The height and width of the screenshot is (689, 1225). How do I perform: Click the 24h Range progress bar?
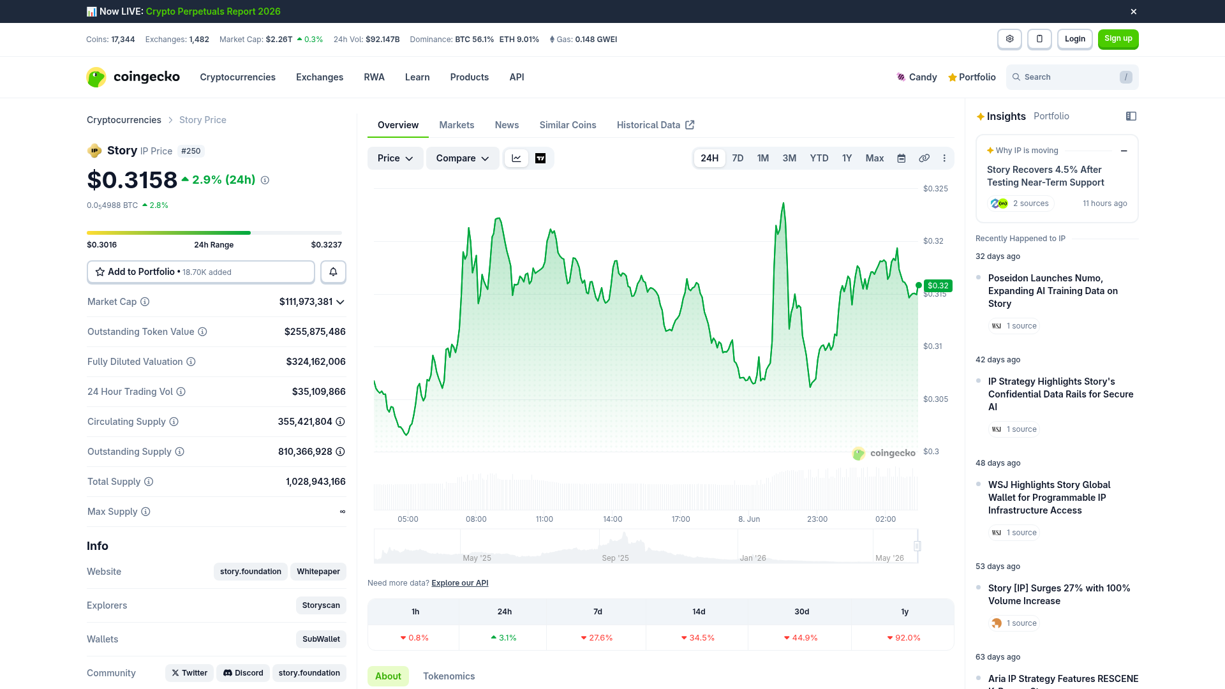pyautogui.click(x=214, y=233)
